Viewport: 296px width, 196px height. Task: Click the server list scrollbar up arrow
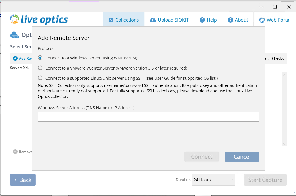click(x=284, y=75)
